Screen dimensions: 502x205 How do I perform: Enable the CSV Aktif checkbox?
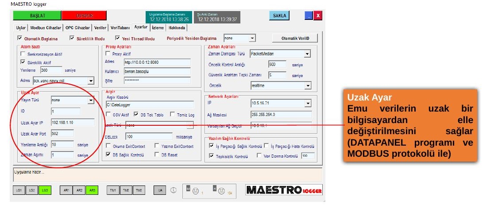pos(108,114)
